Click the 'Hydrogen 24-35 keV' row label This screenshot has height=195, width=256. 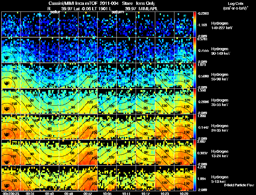coord(220,128)
